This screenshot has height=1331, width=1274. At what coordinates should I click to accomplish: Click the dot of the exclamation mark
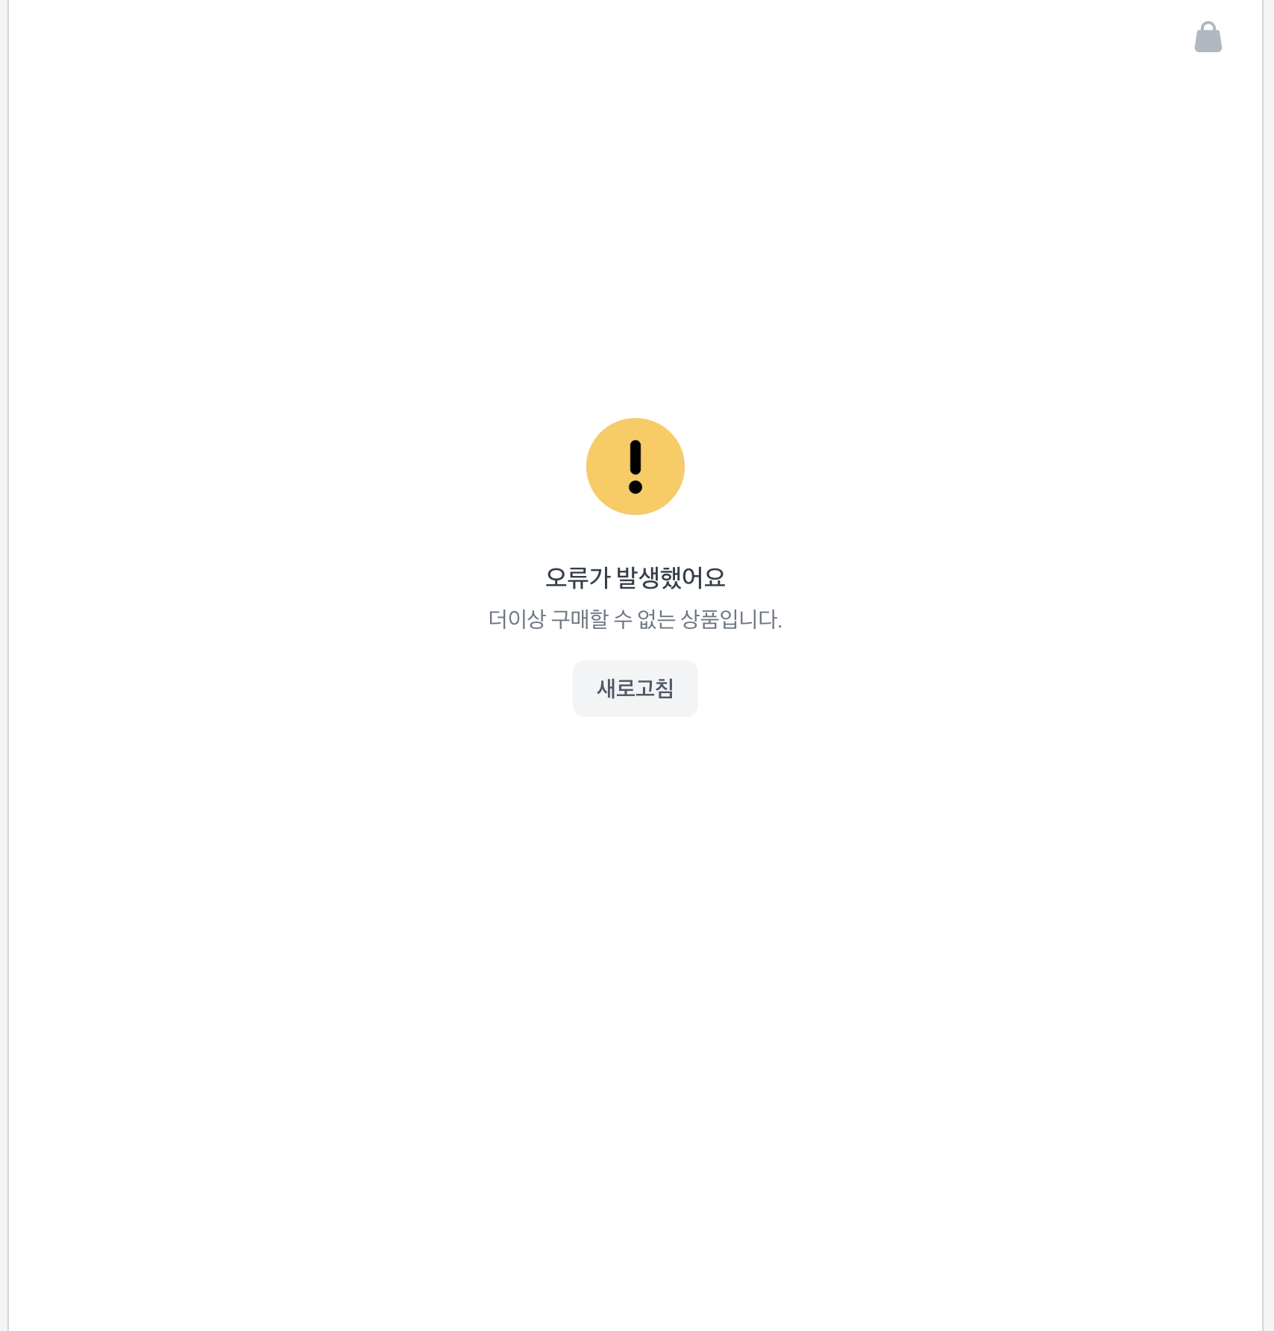click(x=636, y=487)
